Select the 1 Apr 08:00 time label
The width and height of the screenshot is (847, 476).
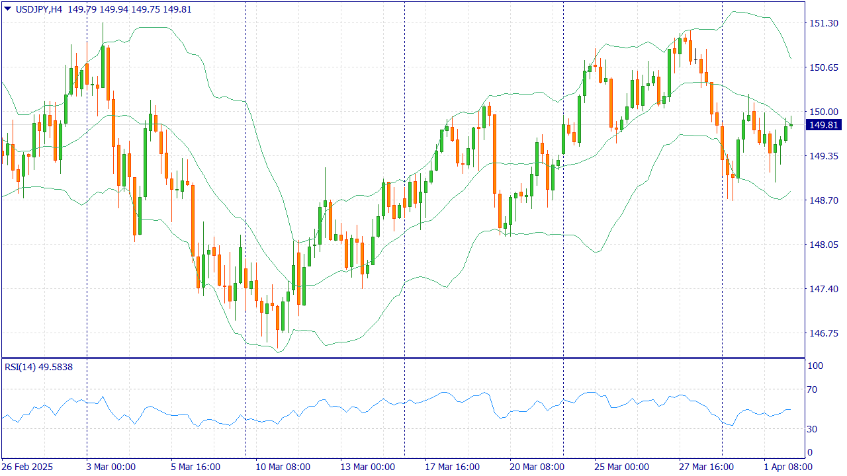coord(788,467)
